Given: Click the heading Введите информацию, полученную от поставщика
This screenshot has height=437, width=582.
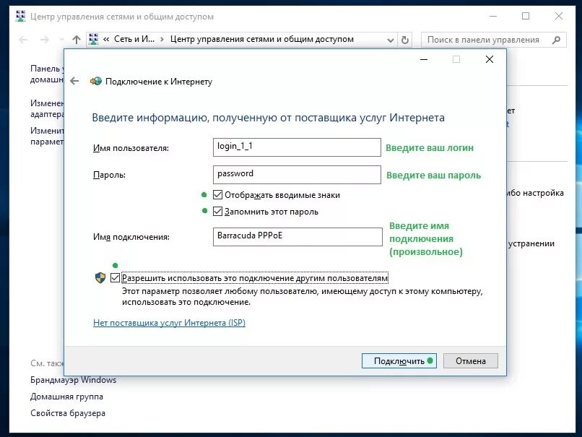Looking at the screenshot, I should click(x=268, y=118).
